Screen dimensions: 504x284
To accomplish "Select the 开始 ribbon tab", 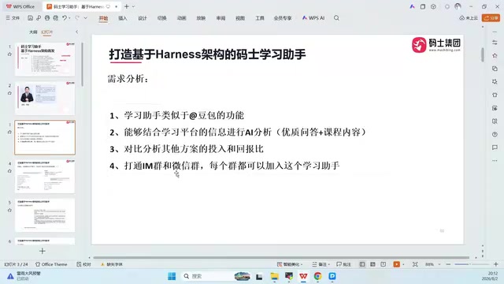I will pyautogui.click(x=103, y=18).
